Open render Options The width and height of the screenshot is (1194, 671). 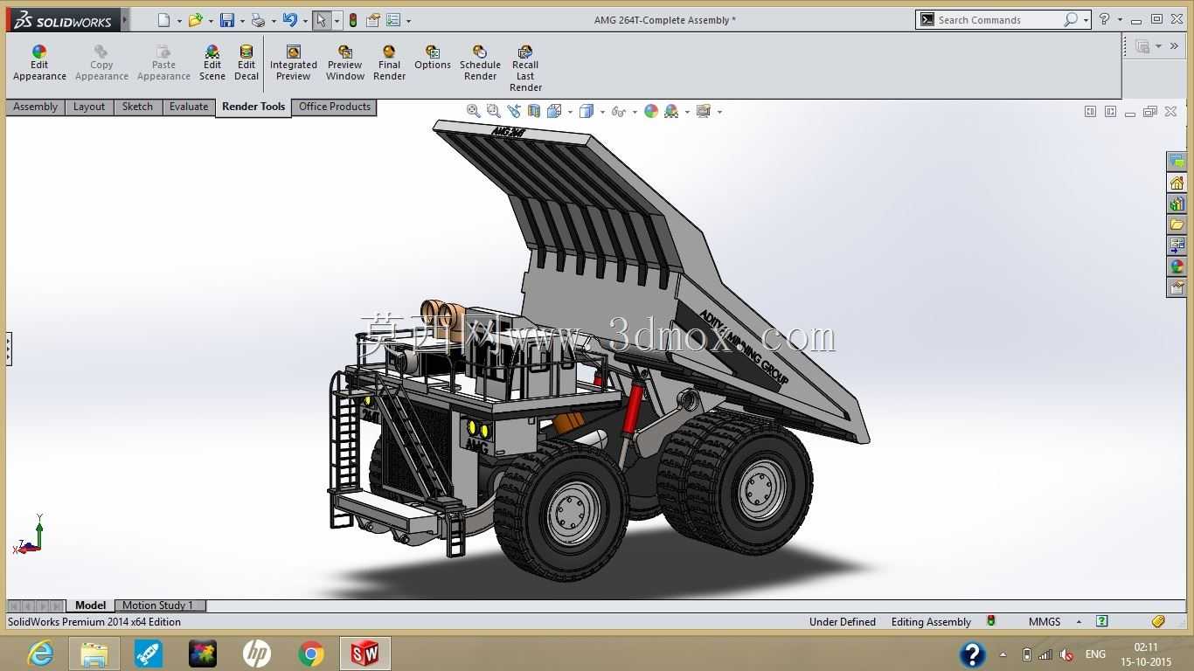[433, 58]
